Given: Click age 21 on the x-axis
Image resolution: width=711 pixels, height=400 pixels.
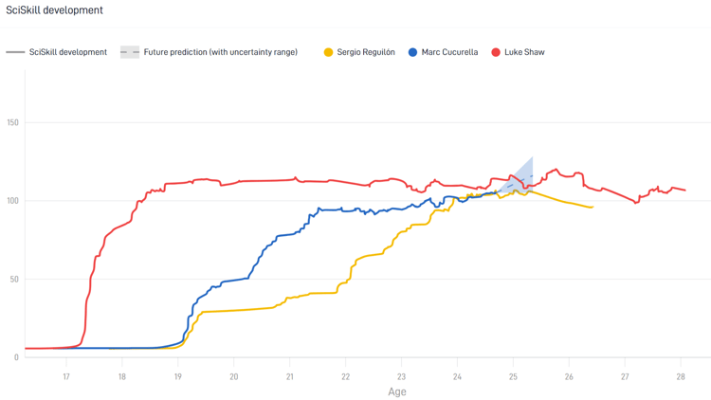Looking at the screenshot, I should tap(290, 377).
